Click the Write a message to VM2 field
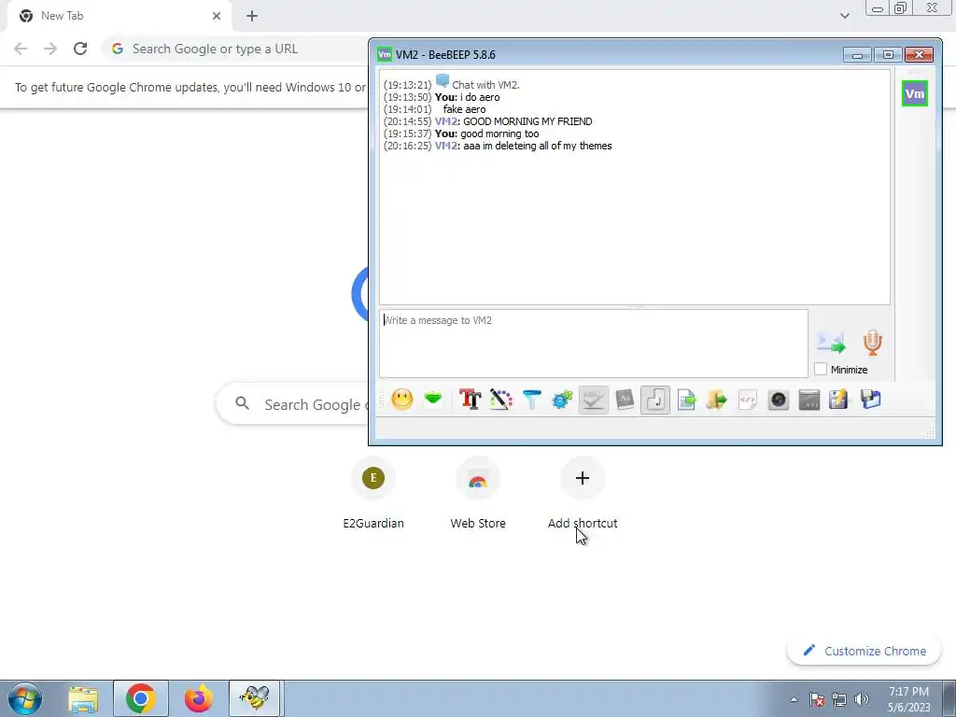Image resolution: width=956 pixels, height=717 pixels. click(593, 344)
